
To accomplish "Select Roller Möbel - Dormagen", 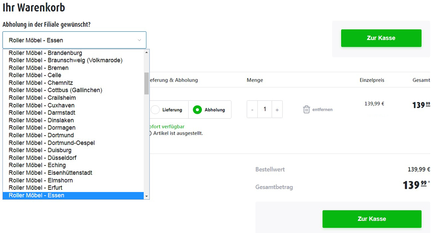I will [x=73, y=128].
